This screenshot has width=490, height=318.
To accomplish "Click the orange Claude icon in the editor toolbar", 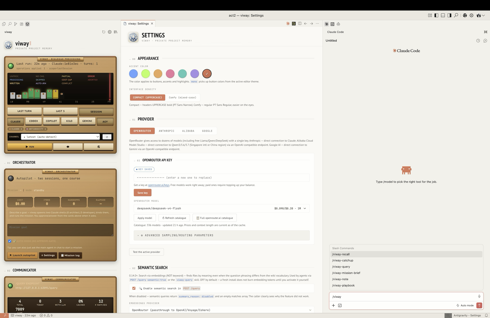I will pyautogui.click(x=288, y=23).
